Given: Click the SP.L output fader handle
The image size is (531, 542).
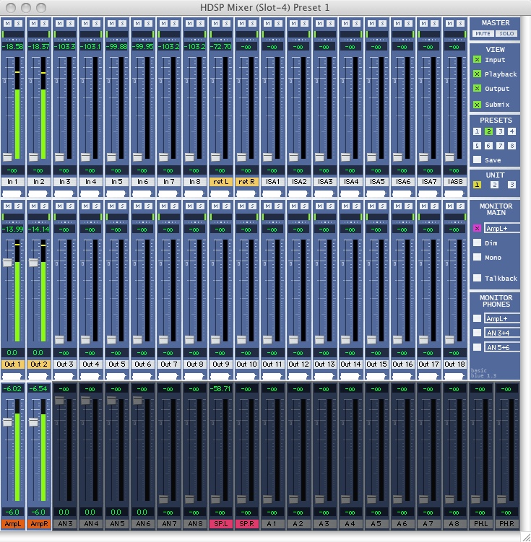Looking at the screenshot, I should (215, 499).
